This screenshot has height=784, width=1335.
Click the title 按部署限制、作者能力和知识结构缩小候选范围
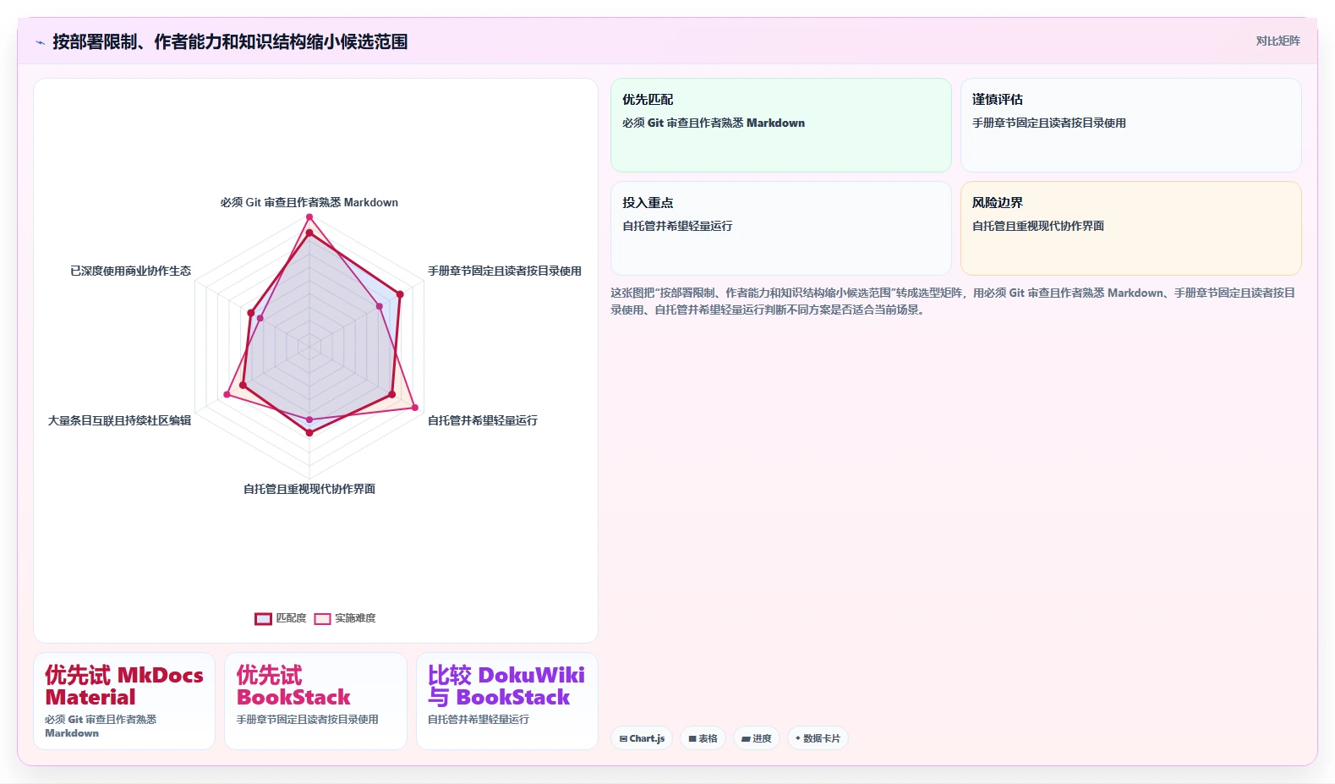coord(230,41)
